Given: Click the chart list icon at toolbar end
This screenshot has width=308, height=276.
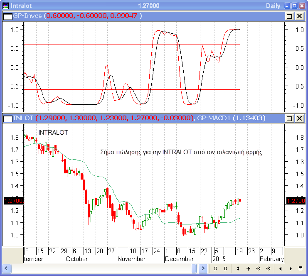Looking at the screenshot, I should click(301, 269).
